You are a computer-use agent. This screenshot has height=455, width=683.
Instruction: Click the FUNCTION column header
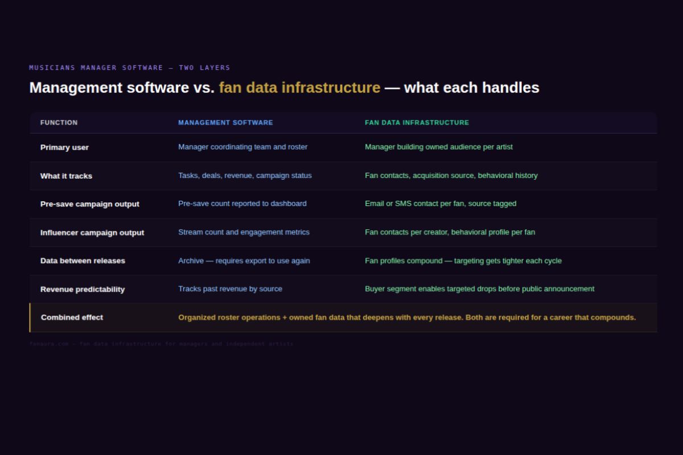(x=59, y=123)
